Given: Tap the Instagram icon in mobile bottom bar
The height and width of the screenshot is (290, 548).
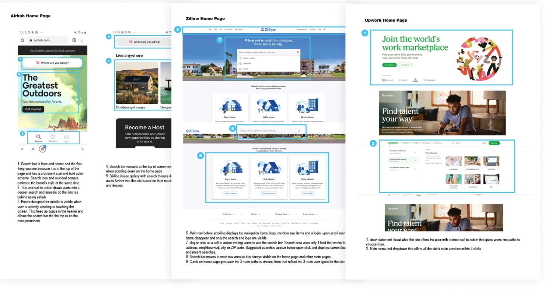Looking at the screenshot, I should point(42,149).
